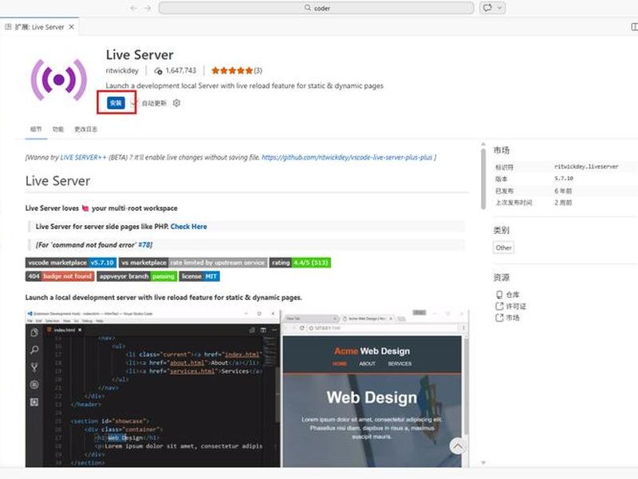Viewport: 638px width, 479px height.
Task: Click the '1,647,743' install count
Action: (181, 70)
